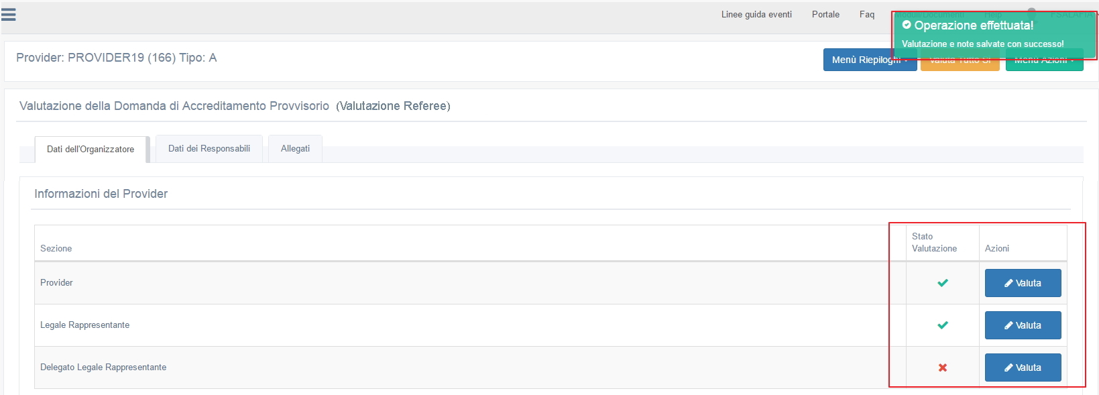The height and width of the screenshot is (395, 1099).
Task: Click check icon in the Operazione effettuata notification
Action: [907, 25]
